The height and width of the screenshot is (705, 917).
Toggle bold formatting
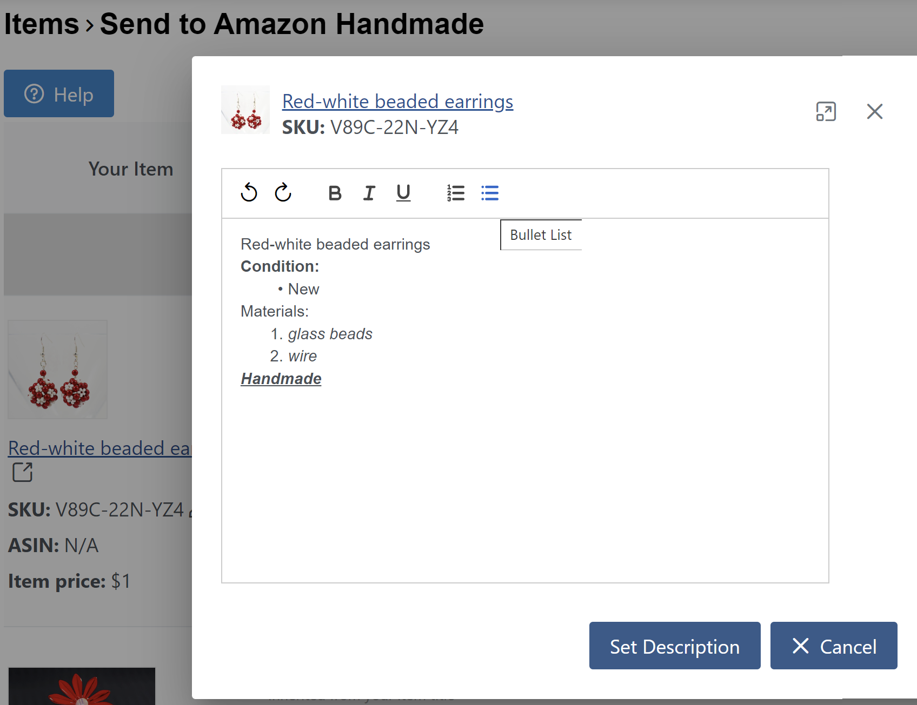tap(335, 193)
